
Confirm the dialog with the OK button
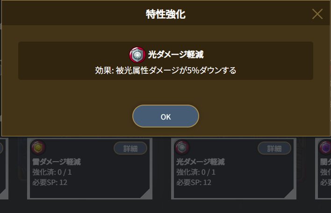pos(165,116)
